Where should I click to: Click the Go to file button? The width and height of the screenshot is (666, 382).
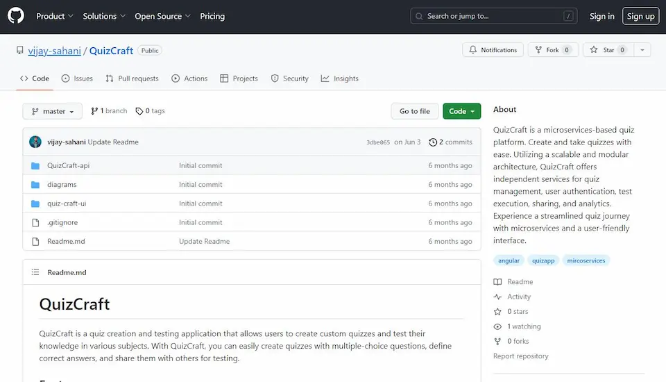(415, 111)
